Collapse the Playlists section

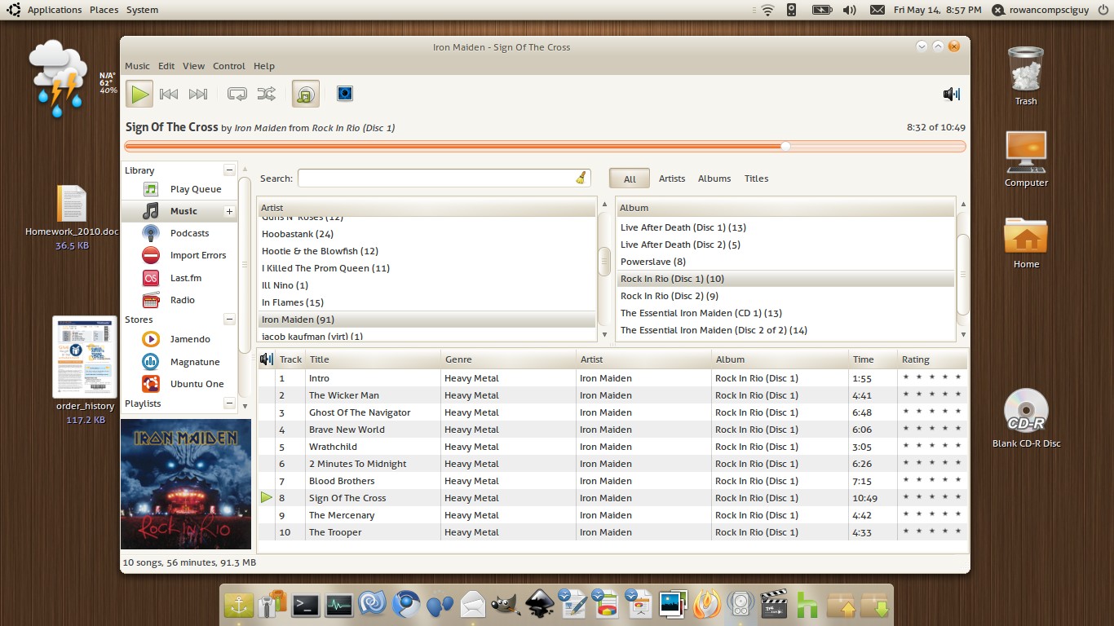[229, 403]
